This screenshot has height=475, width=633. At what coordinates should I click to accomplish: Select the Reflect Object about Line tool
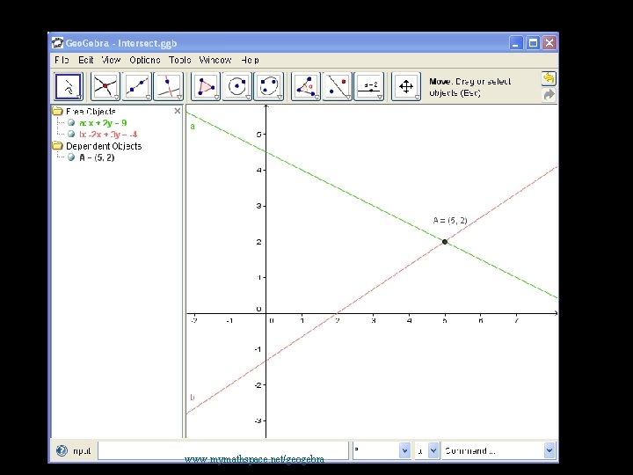pos(337,86)
